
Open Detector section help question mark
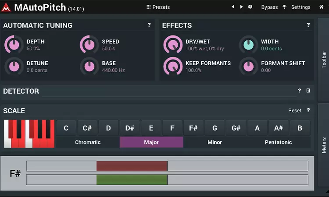click(300, 91)
